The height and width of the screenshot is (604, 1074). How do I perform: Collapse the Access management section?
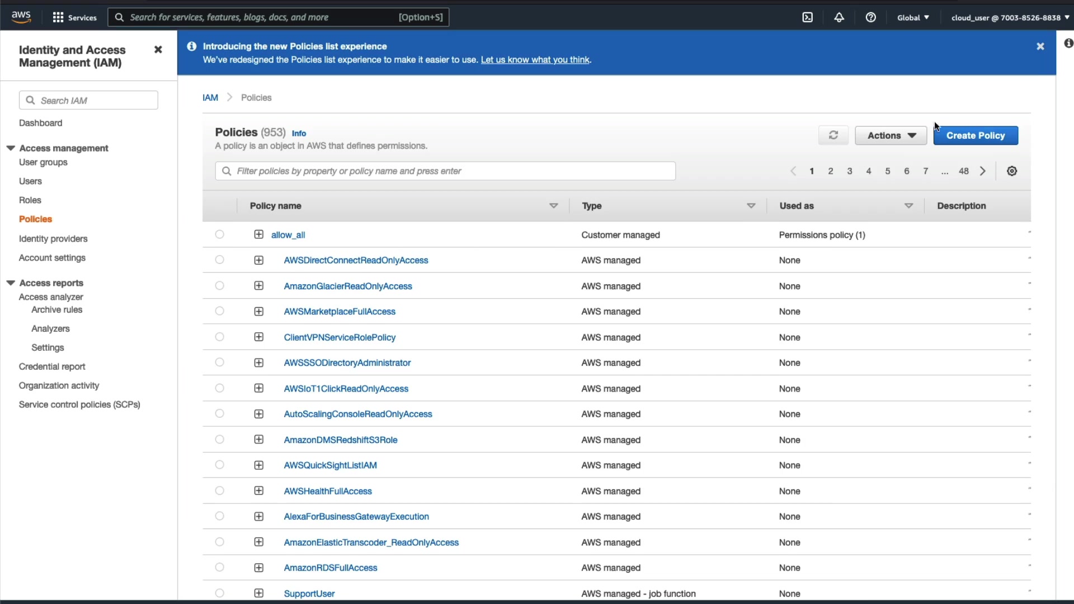pyautogui.click(x=11, y=148)
